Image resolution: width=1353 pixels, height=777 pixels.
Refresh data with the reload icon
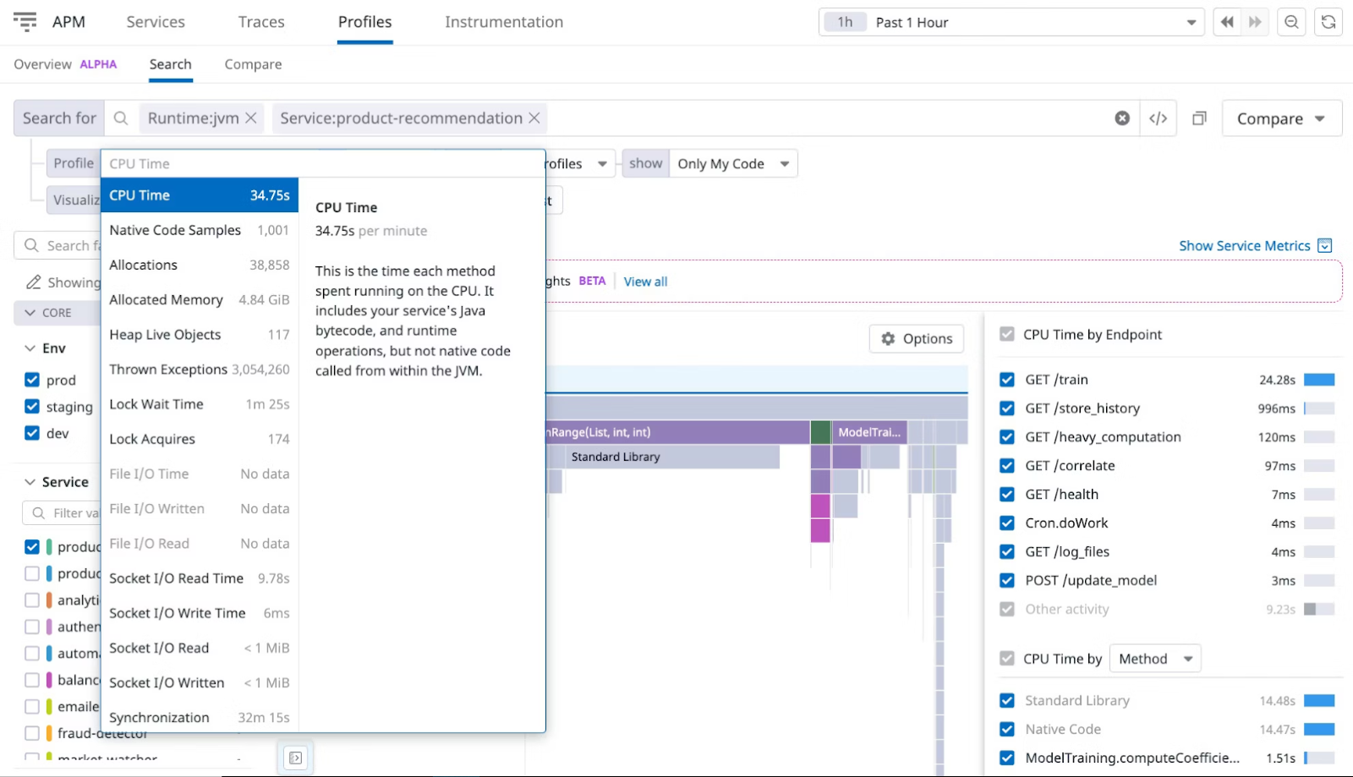tap(1328, 22)
